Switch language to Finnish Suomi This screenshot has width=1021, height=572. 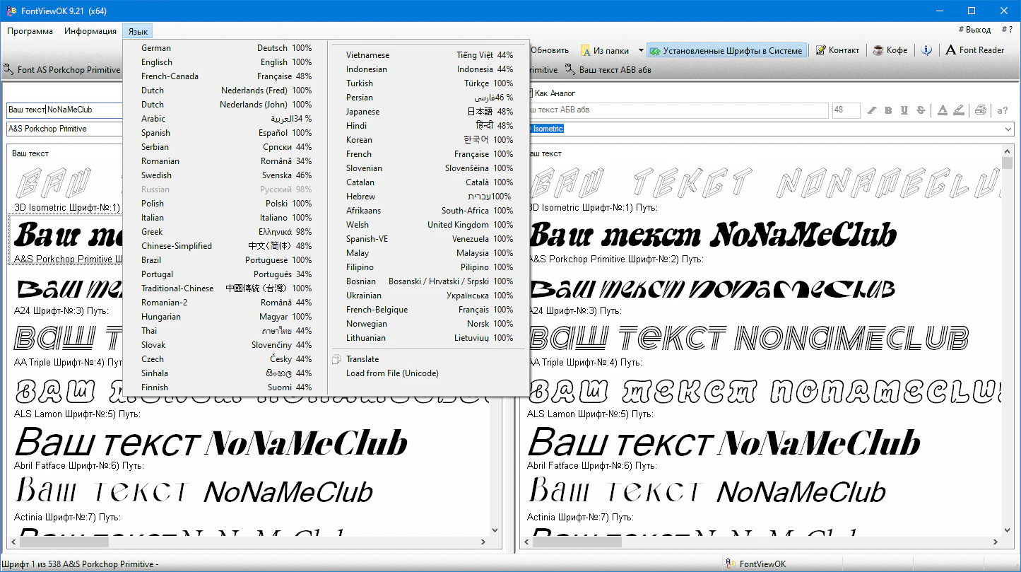coord(225,387)
